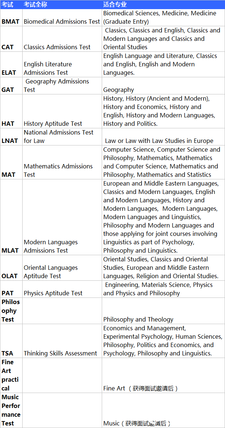
Task: Select the HAT exam cell
Action: pos(11,111)
